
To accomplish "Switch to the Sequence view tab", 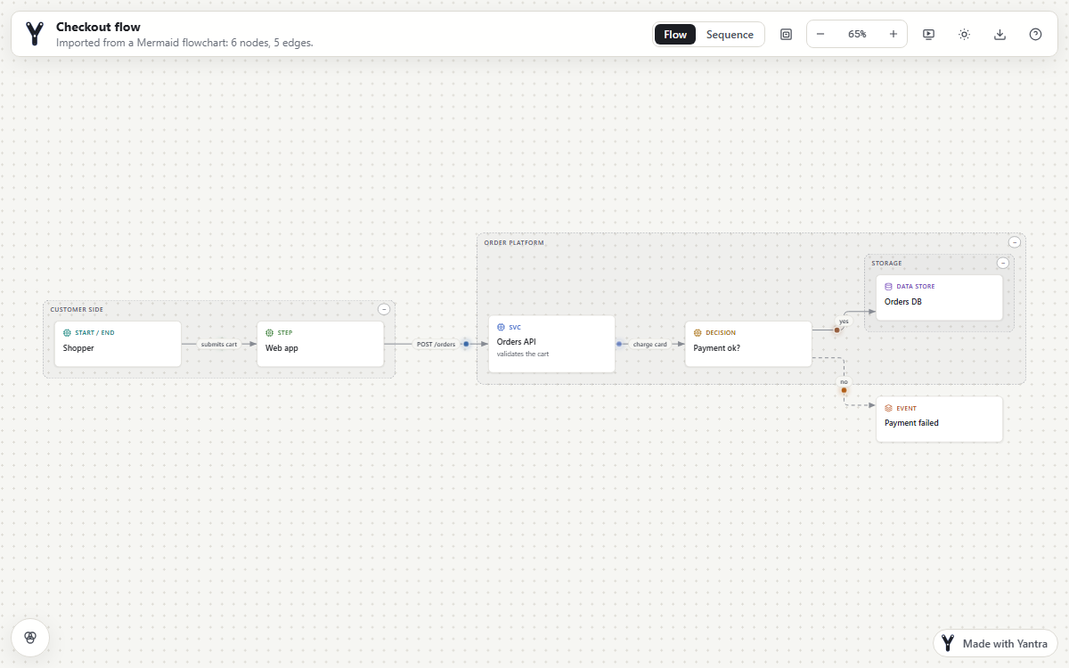I will pyautogui.click(x=730, y=35).
